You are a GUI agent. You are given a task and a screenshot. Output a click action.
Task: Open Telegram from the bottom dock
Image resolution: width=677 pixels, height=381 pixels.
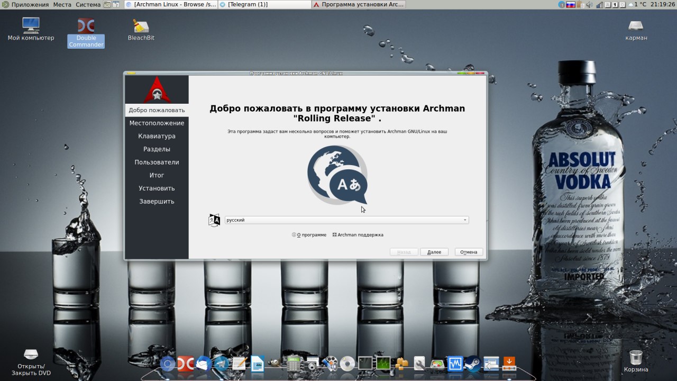click(x=222, y=364)
